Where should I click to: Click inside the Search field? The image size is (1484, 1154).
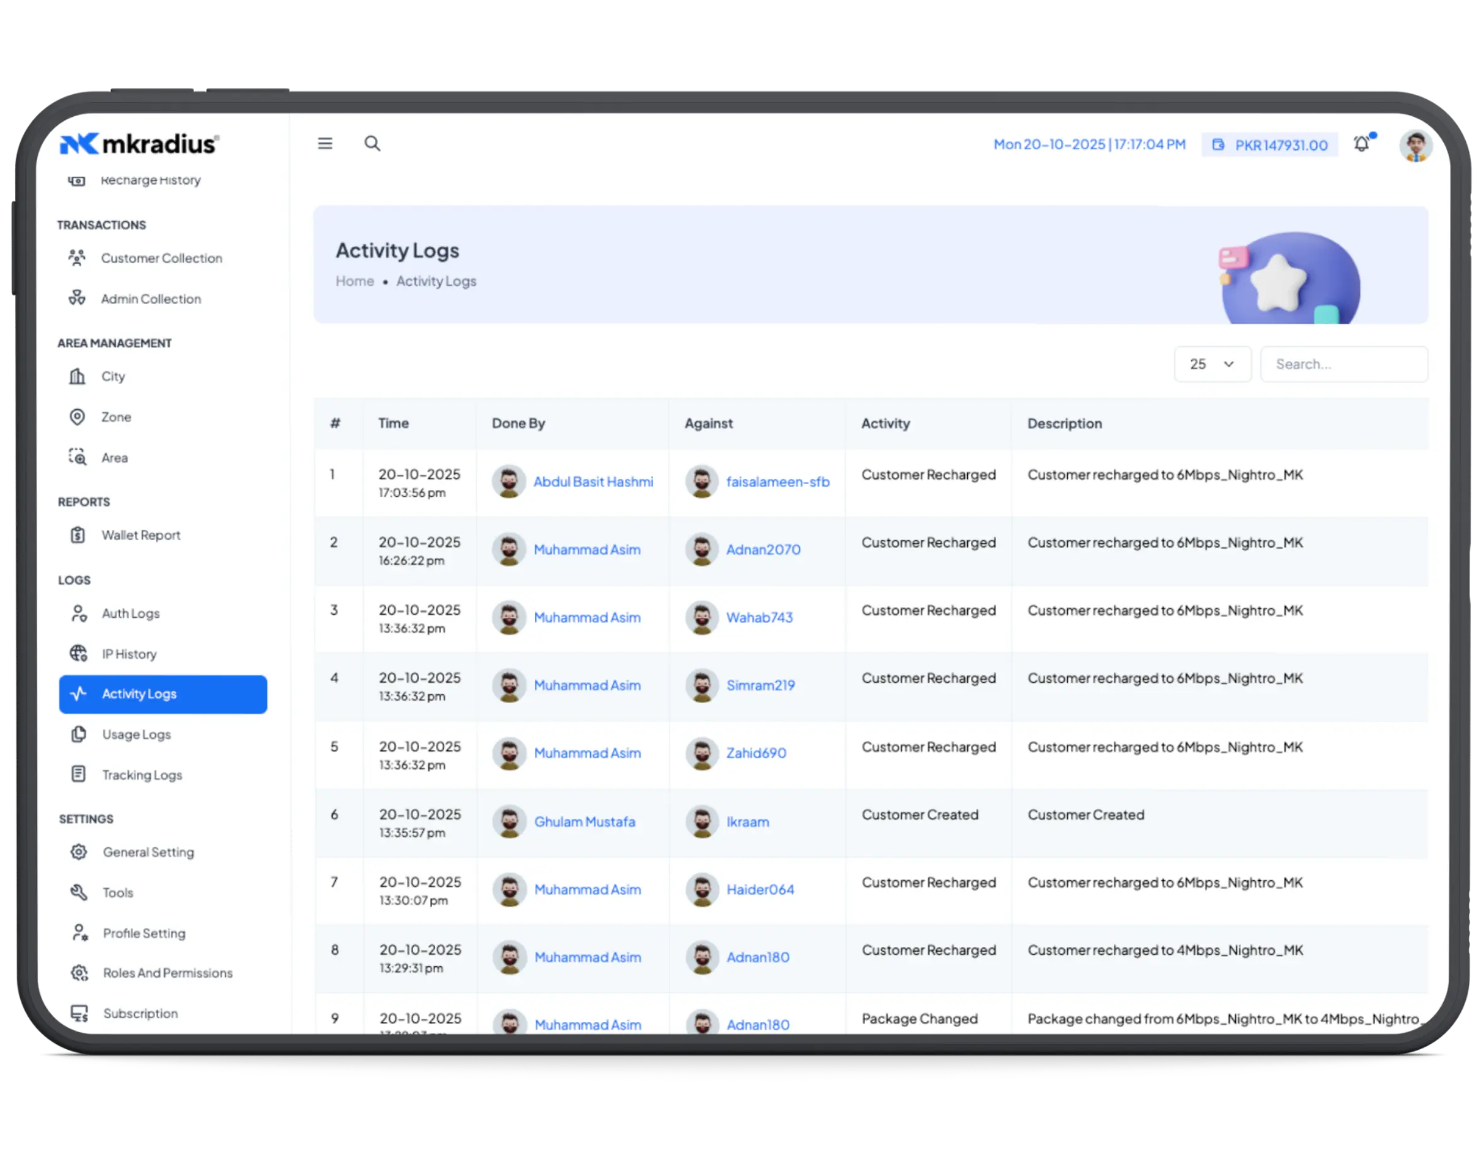click(1343, 364)
